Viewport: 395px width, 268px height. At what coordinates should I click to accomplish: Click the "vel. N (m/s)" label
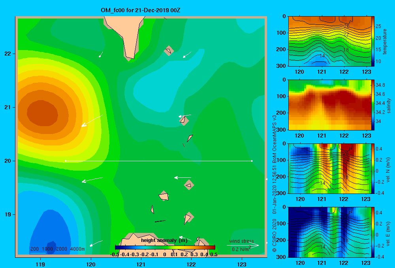388,170
